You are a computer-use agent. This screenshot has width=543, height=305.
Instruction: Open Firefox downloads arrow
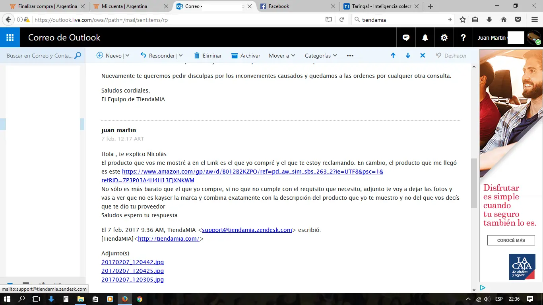point(489,19)
